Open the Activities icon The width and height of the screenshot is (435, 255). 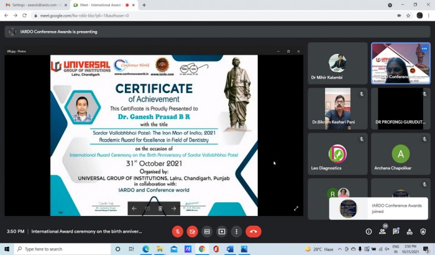click(410, 231)
